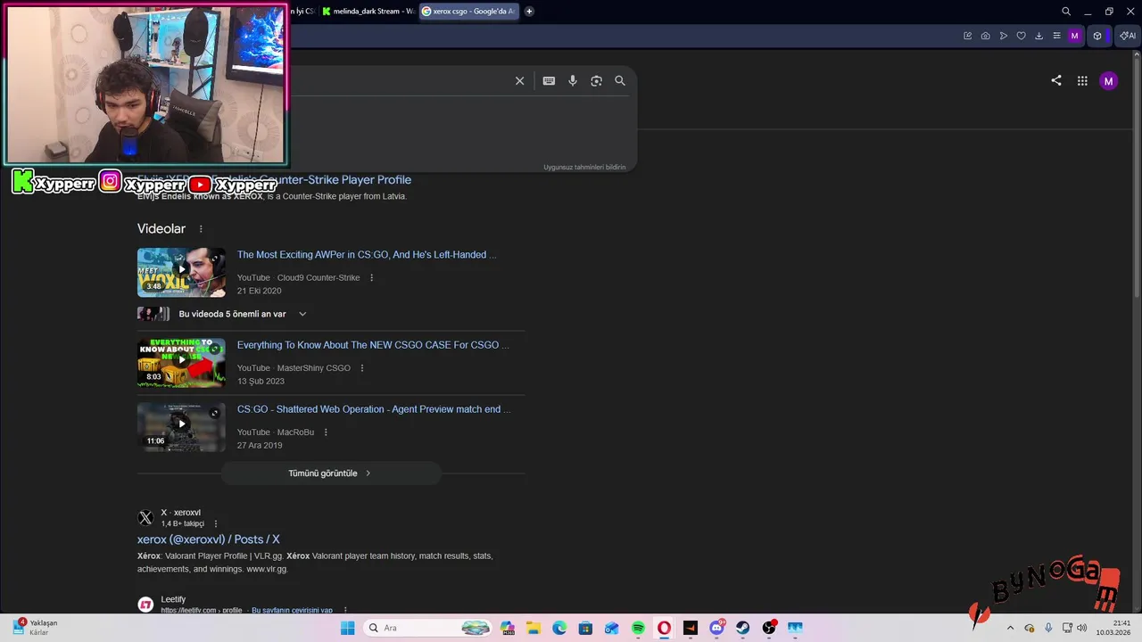Click the Leetify site icon
The height and width of the screenshot is (642, 1142).
145,605
